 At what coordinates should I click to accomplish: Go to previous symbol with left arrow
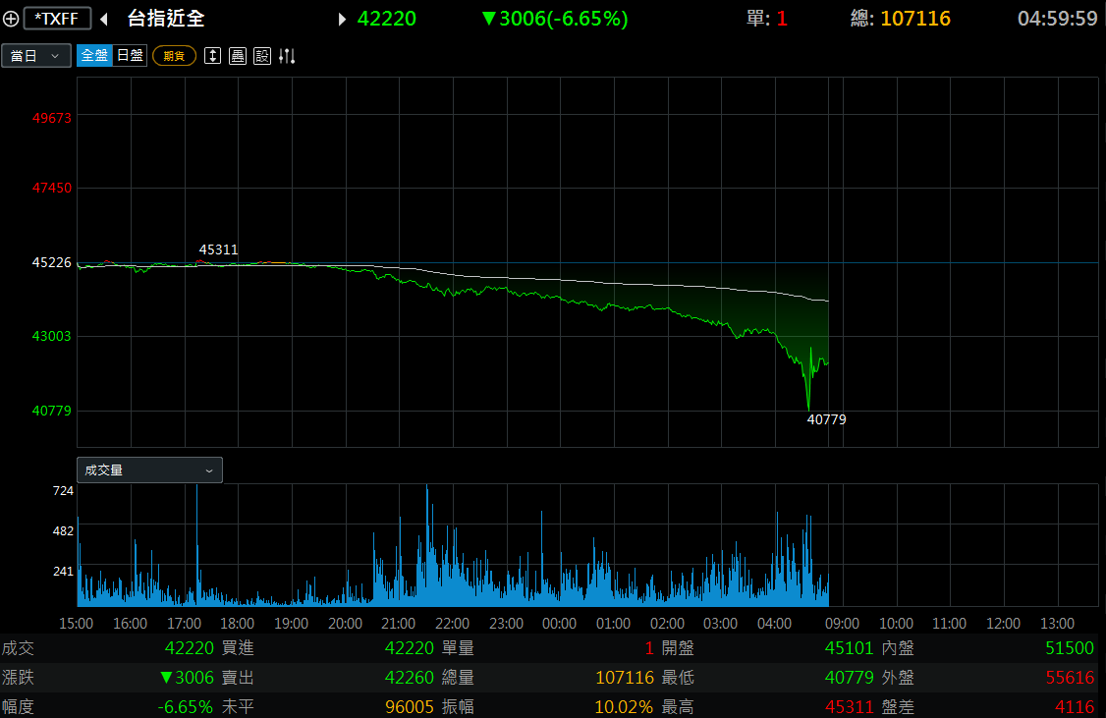click(104, 19)
